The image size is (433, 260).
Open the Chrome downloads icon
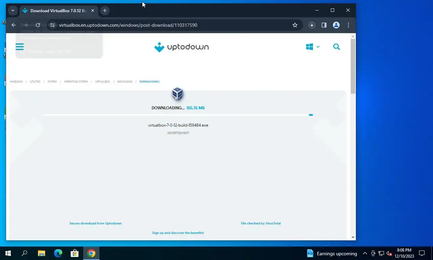pyautogui.click(x=312, y=25)
